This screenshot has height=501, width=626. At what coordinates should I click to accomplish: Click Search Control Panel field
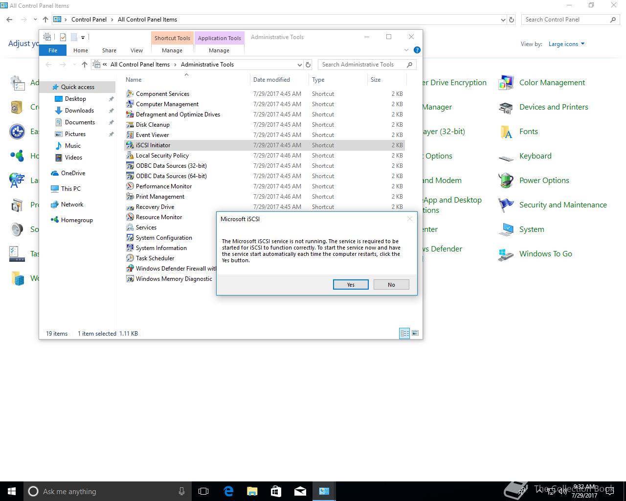pyautogui.click(x=570, y=20)
